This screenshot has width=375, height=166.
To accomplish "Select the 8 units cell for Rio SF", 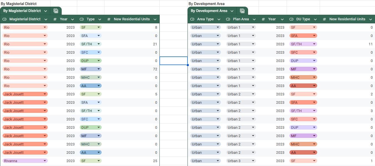I will (132, 27).
